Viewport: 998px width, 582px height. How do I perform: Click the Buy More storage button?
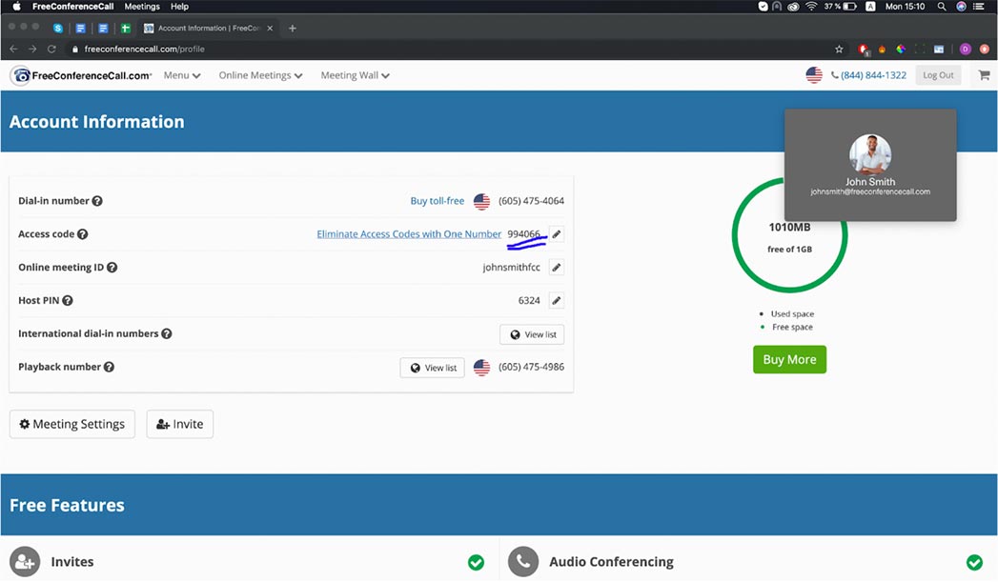point(789,360)
